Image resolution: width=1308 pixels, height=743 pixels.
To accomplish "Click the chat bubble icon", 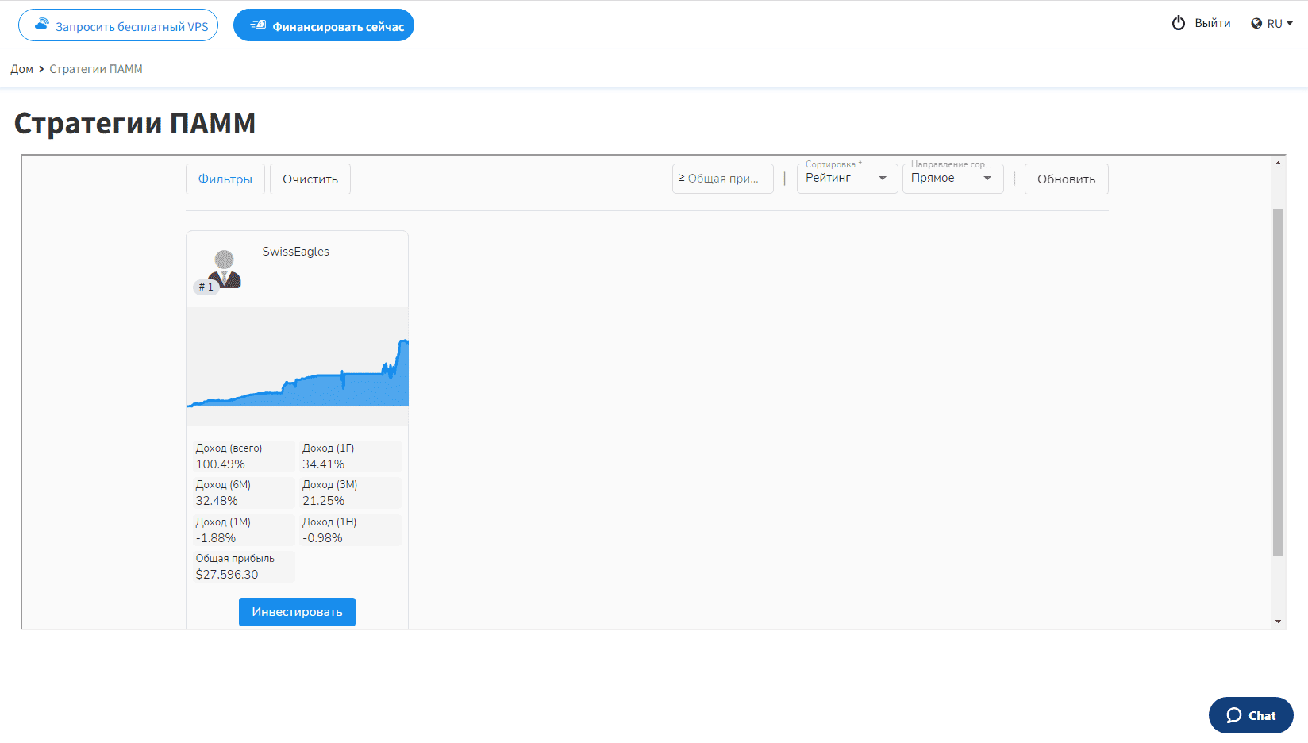I will point(1233,715).
